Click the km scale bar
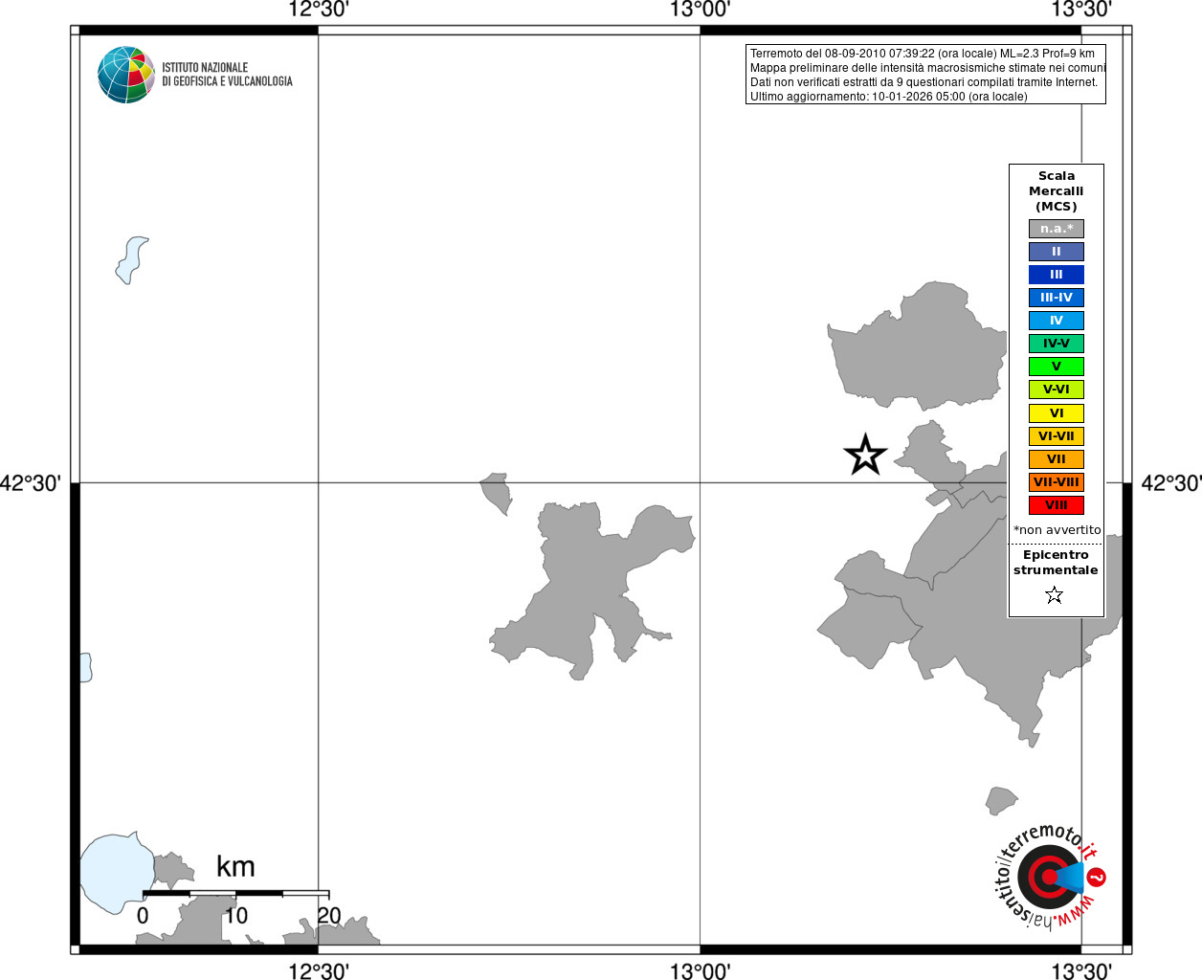Image resolution: width=1202 pixels, height=980 pixels. point(235,894)
